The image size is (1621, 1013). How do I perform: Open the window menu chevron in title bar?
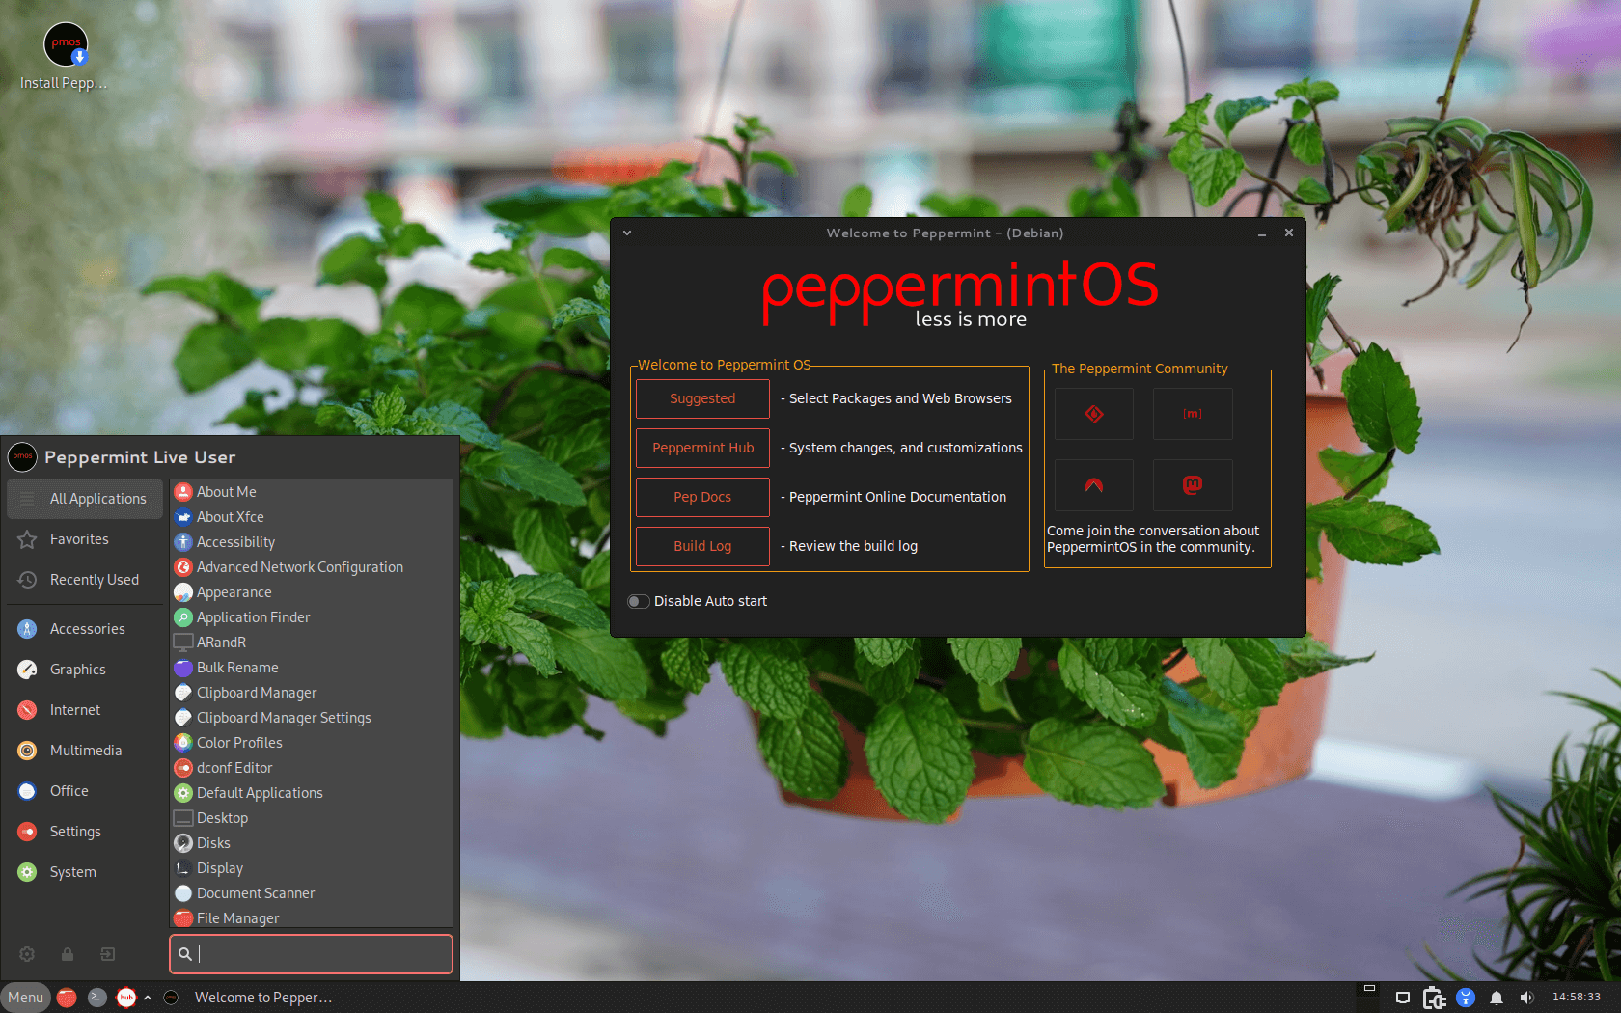(x=627, y=233)
